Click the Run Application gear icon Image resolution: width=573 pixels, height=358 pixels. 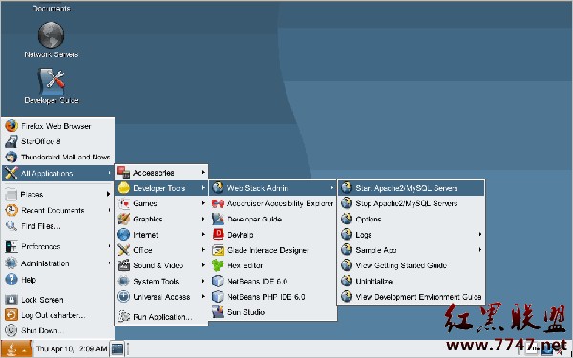(x=124, y=317)
